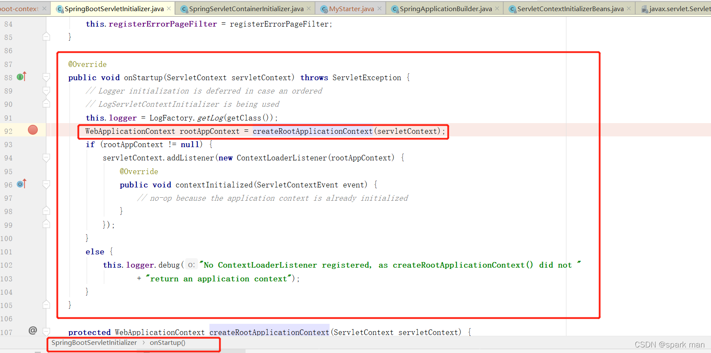Click the fold end marker on line 90

tap(46, 104)
